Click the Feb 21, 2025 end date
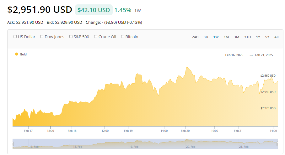This screenshot has width=285, height=155. click(264, 55)
